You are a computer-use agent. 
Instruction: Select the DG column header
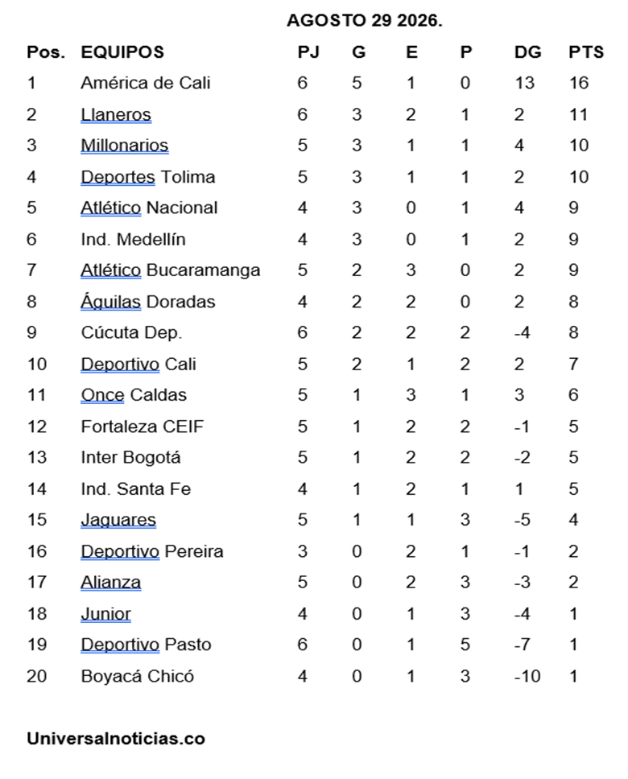click(527, 52)
